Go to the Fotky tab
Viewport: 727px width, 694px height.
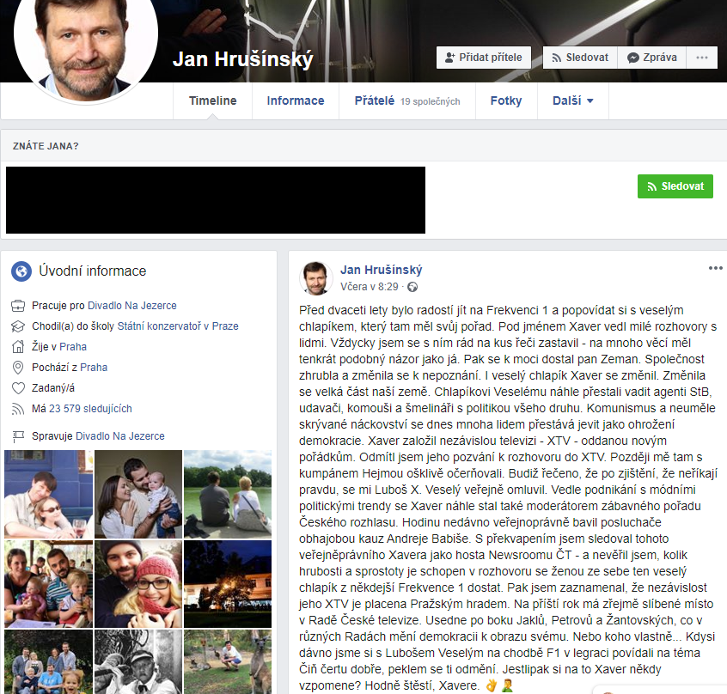coord(505,100)
